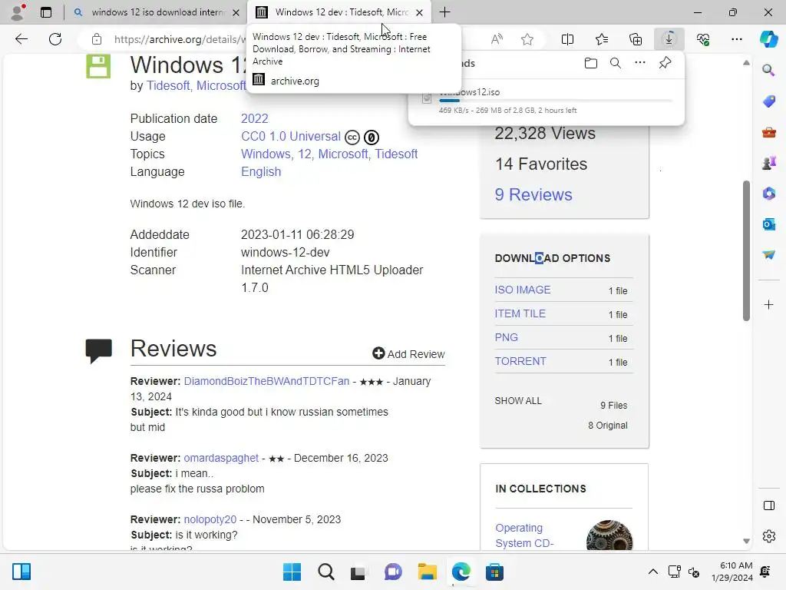This screenshot has height=590, width=786.
Task: Open Edge Settings and more menu
Action: [x=736, y=39]
